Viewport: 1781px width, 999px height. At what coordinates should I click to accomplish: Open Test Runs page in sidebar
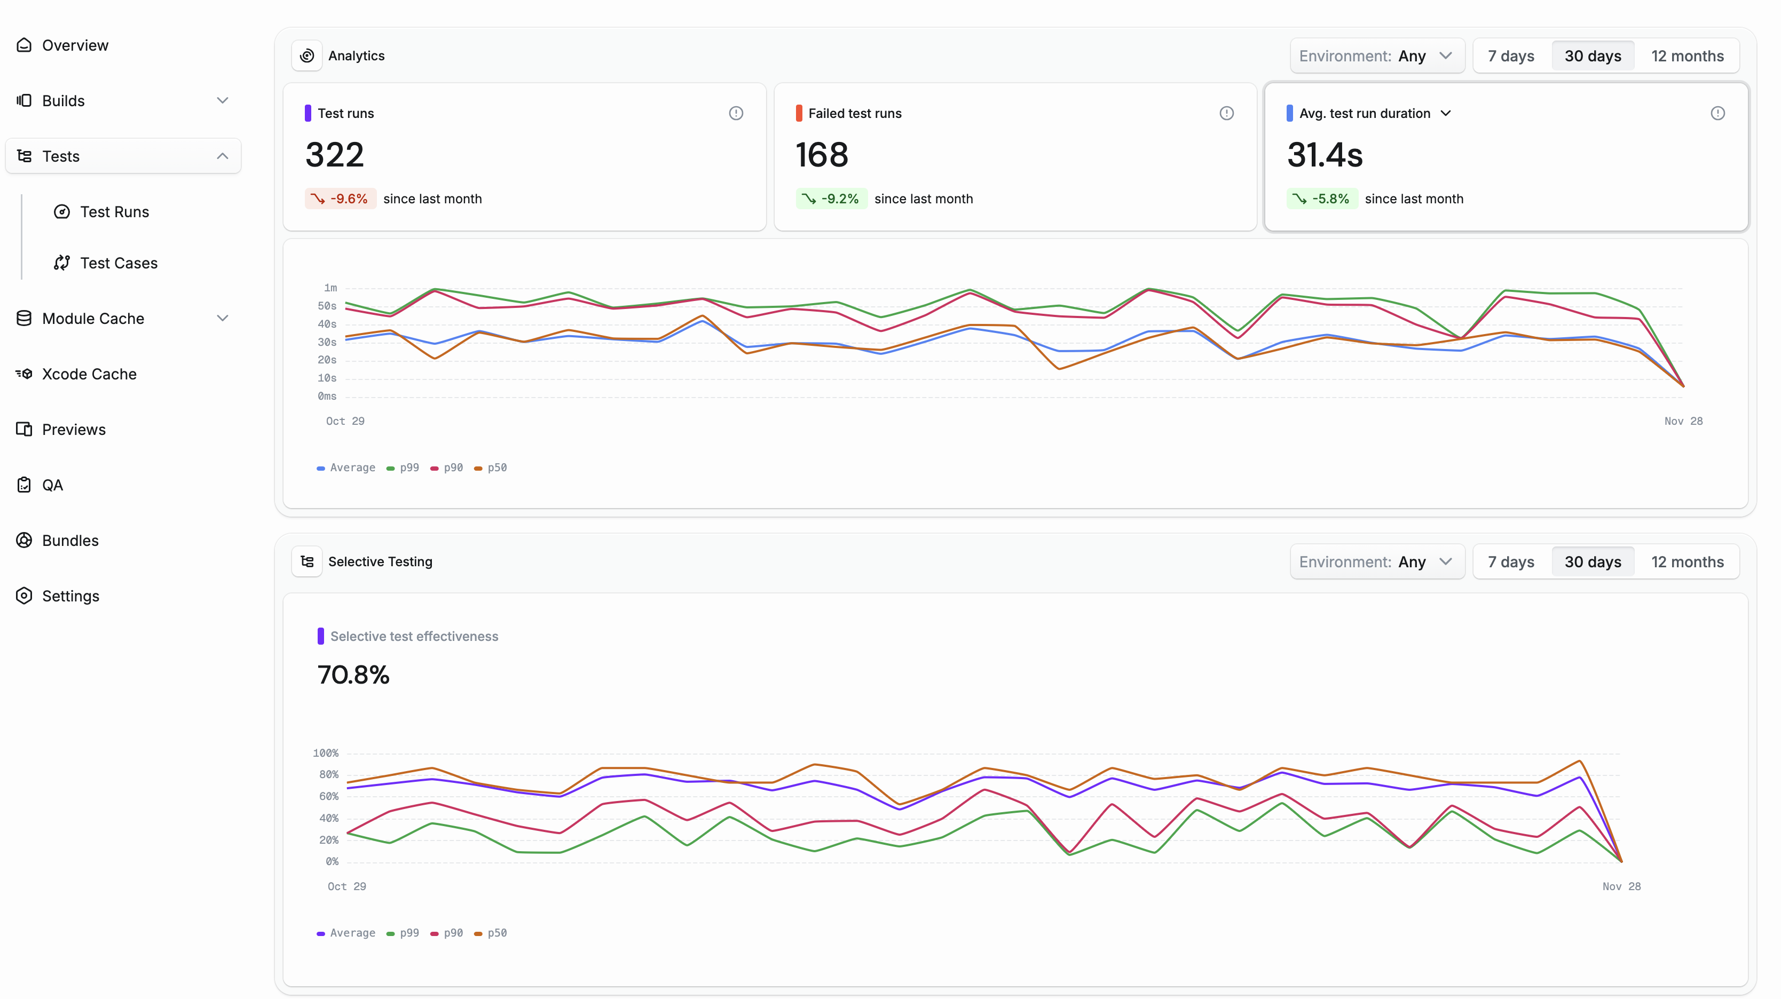pyautogui.click(x=114, y=212)
